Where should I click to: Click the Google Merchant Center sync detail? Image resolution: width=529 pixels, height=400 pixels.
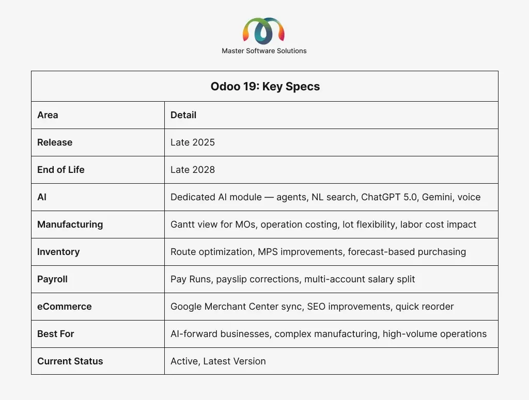pyautogui.click(x=312, y=307)
